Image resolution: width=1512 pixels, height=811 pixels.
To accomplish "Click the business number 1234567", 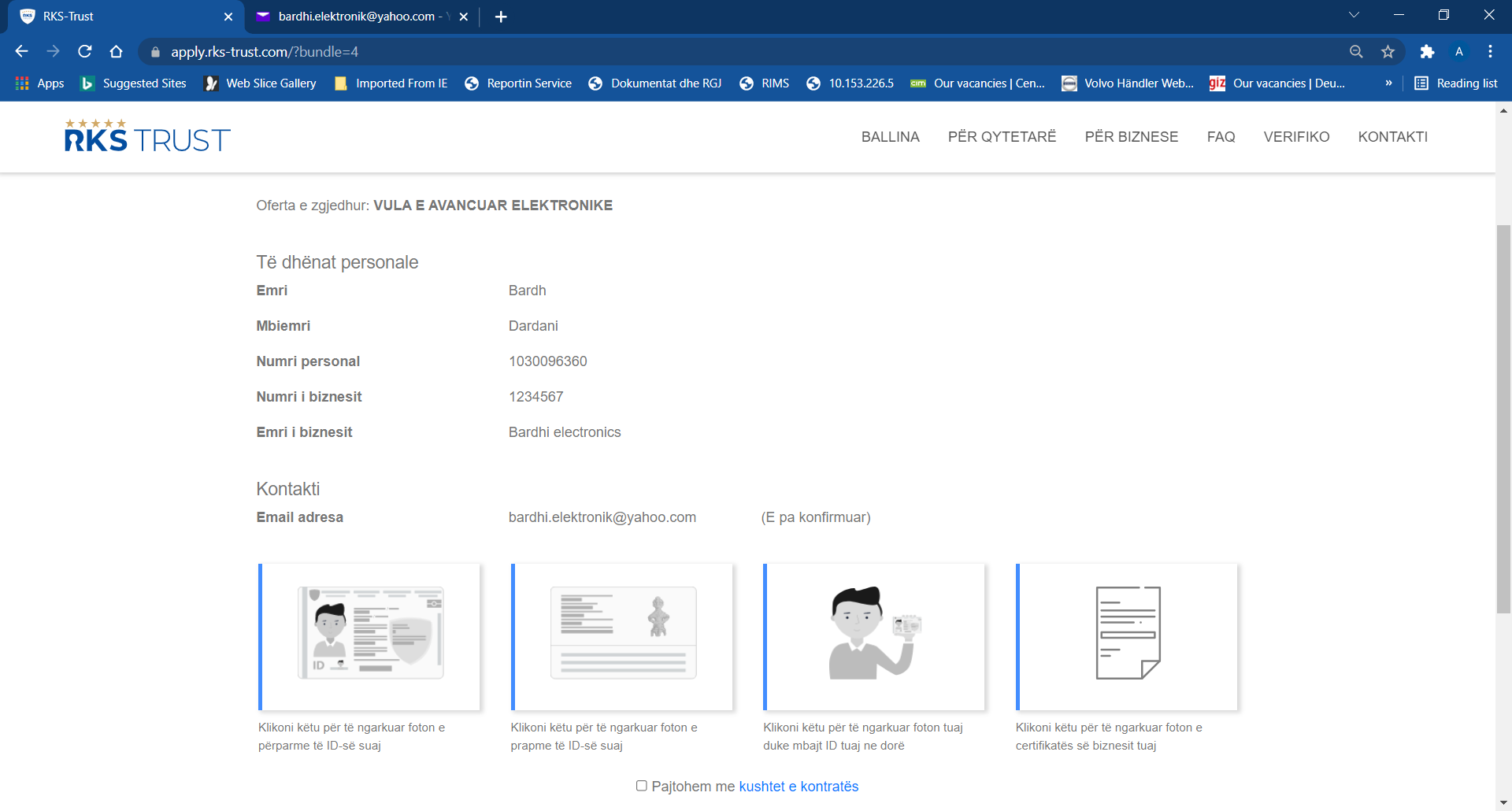I will point(536,397).
